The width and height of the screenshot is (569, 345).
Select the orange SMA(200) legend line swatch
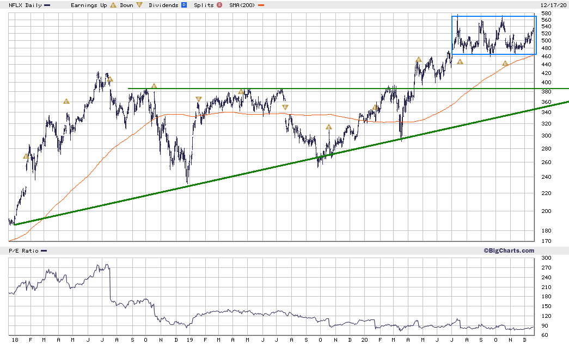tap(261, 5)
